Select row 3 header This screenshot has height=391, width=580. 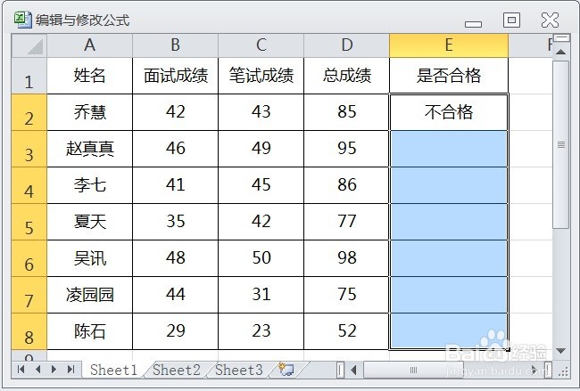point(29,149)
